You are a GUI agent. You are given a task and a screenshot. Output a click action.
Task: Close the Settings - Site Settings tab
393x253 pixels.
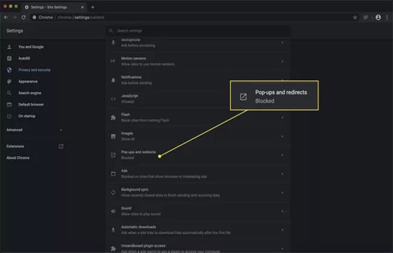click(82, 7)
